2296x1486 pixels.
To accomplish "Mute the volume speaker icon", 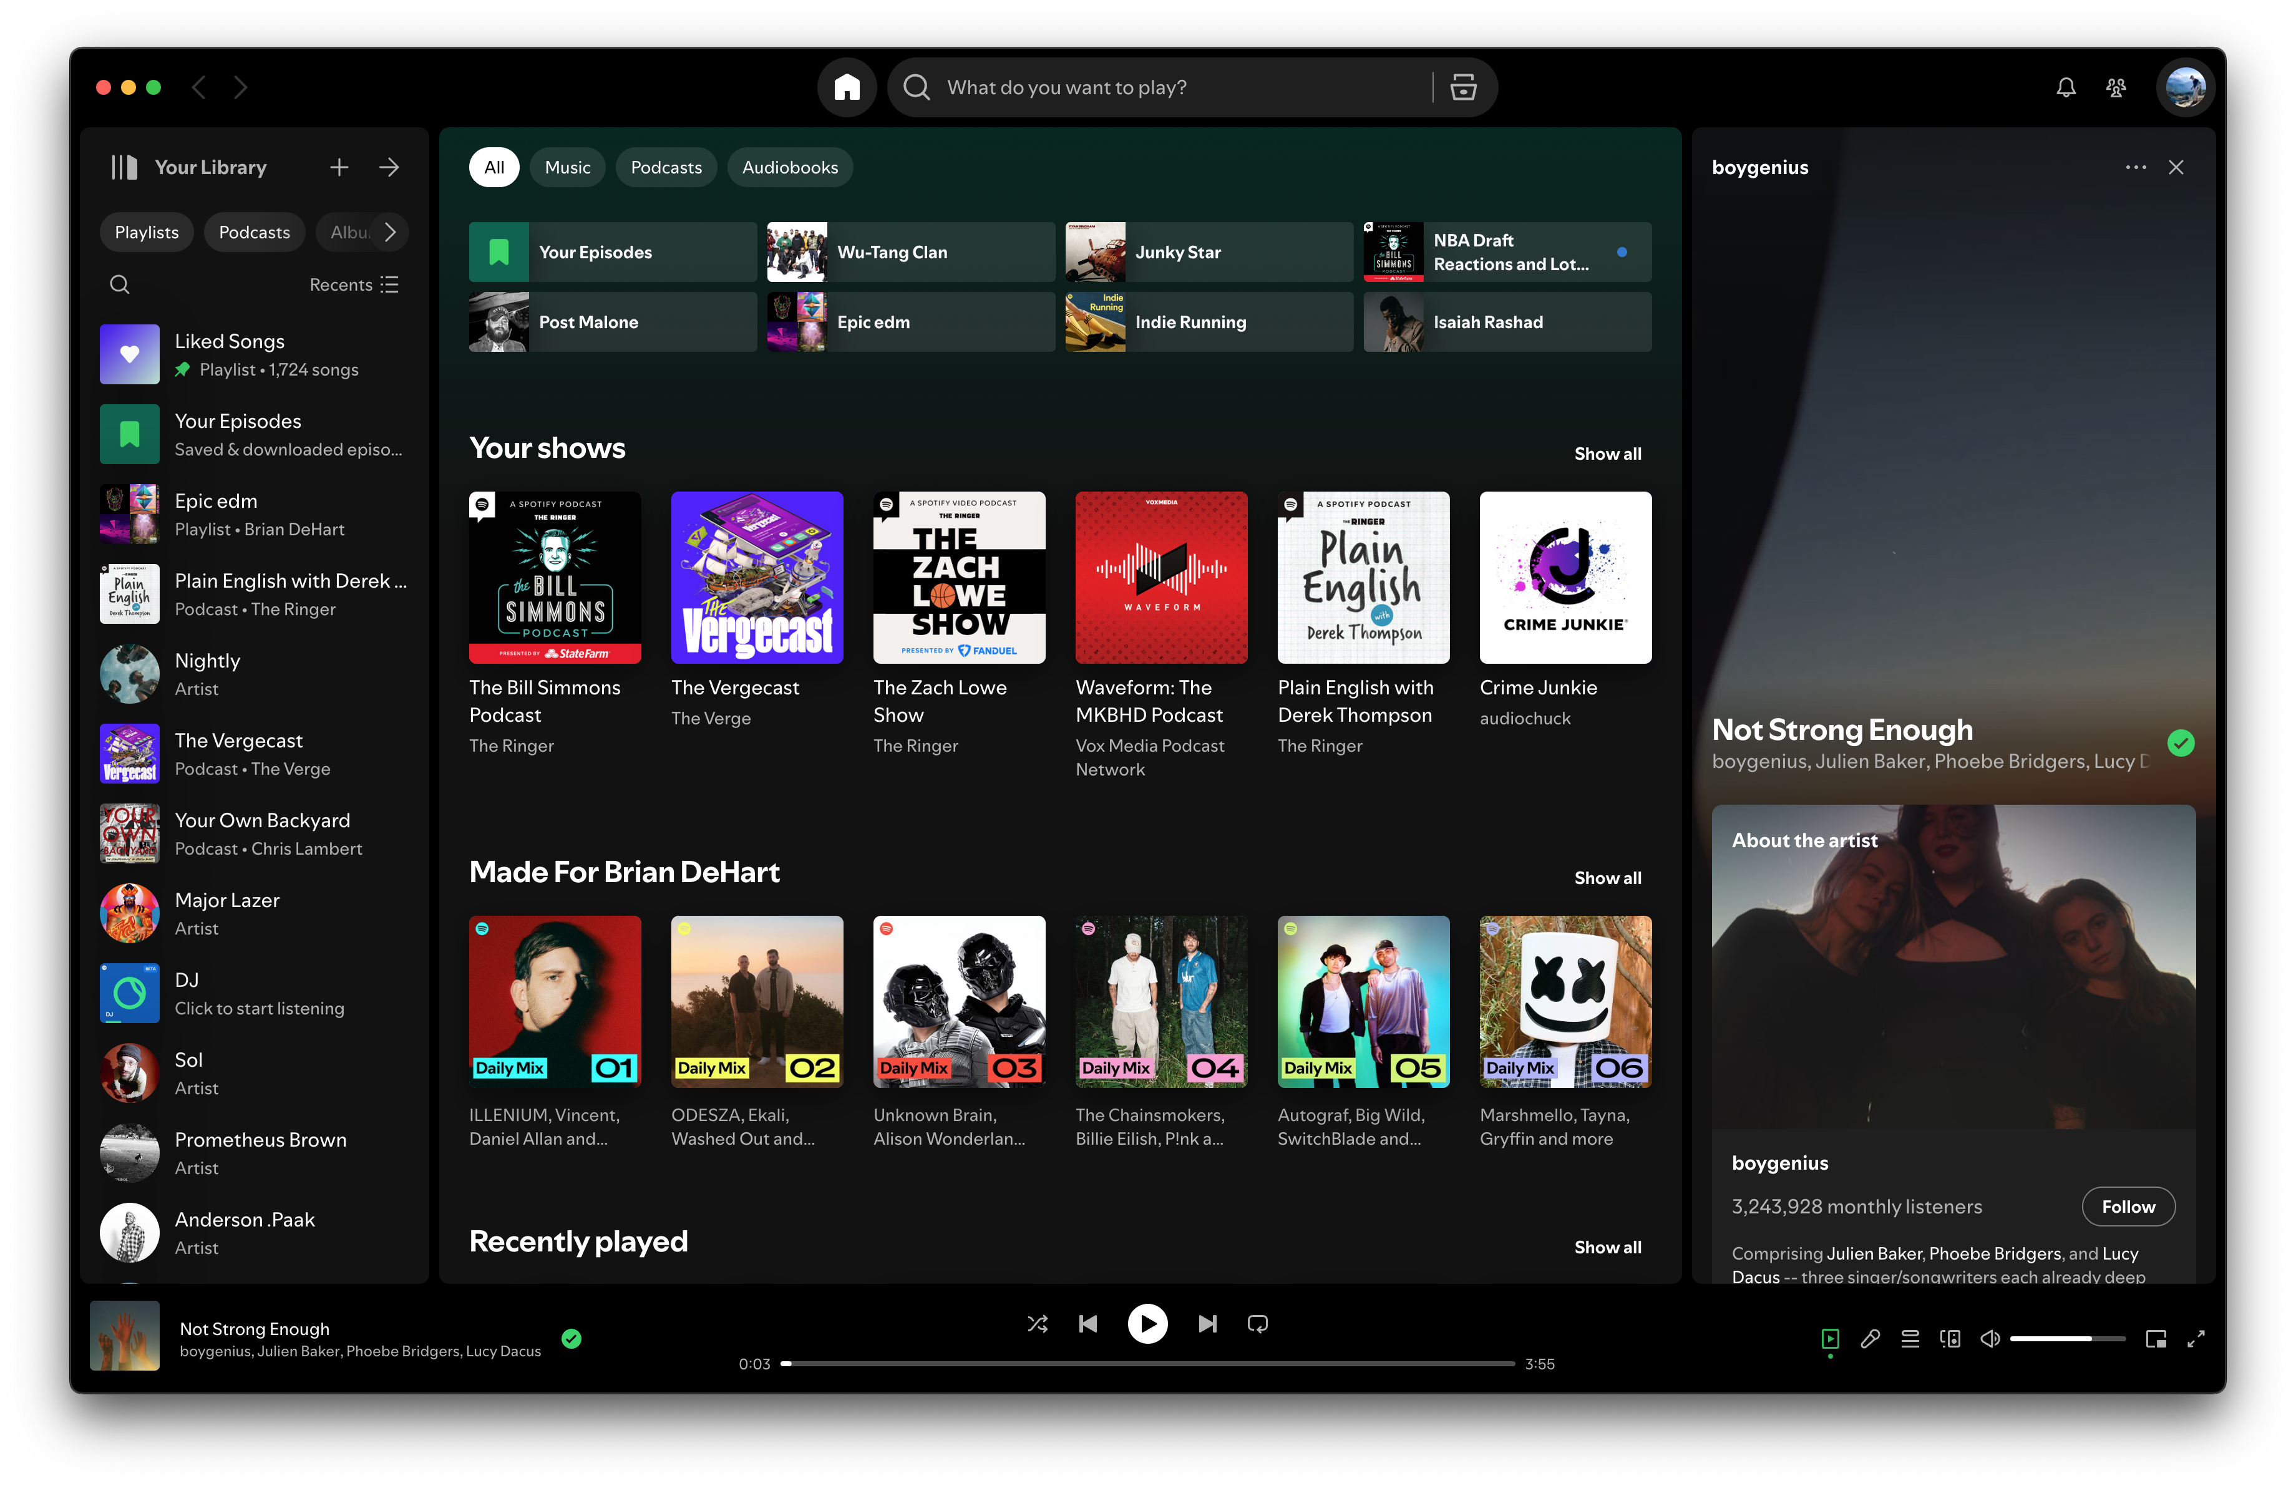I will pos(1989,1339).
